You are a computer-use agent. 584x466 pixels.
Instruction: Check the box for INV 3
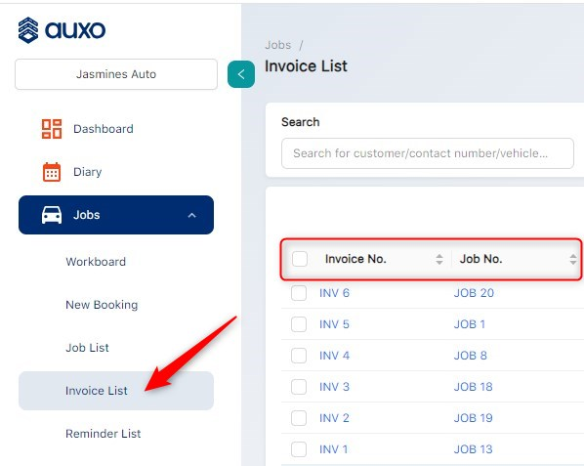click(x=299, y=387)
